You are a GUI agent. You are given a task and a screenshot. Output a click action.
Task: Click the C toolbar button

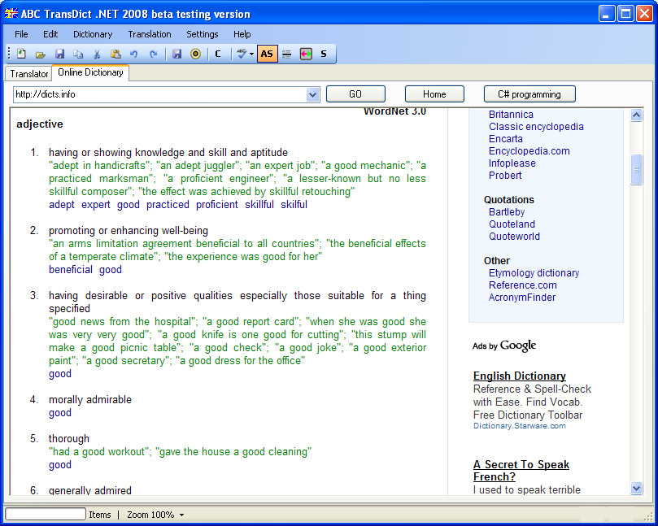(x=218, y=54)
